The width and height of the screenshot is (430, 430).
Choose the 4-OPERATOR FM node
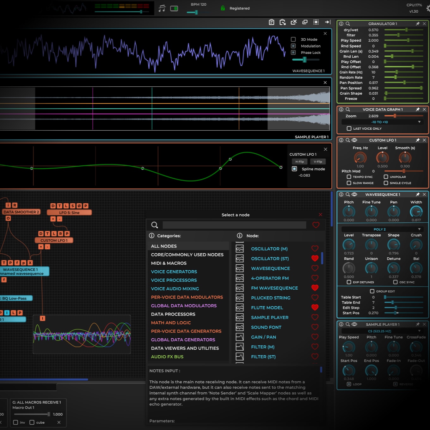270,278
